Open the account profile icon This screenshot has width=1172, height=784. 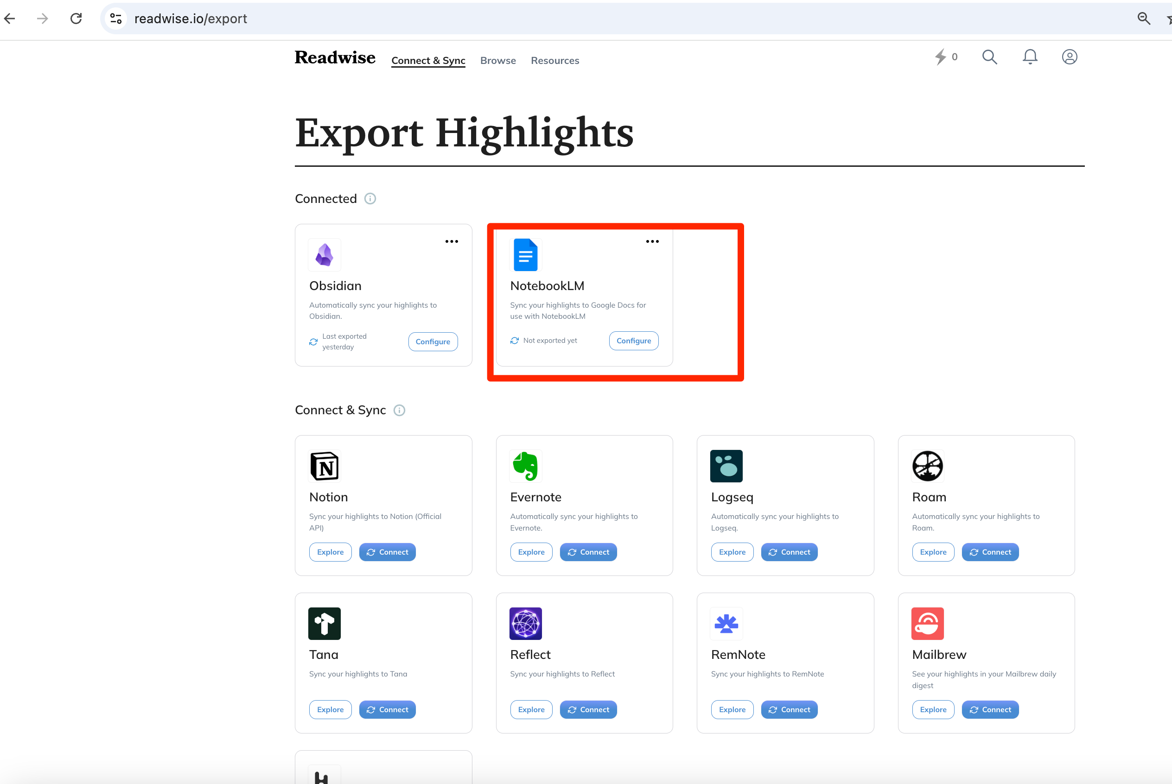click(x=1069, y=57)
